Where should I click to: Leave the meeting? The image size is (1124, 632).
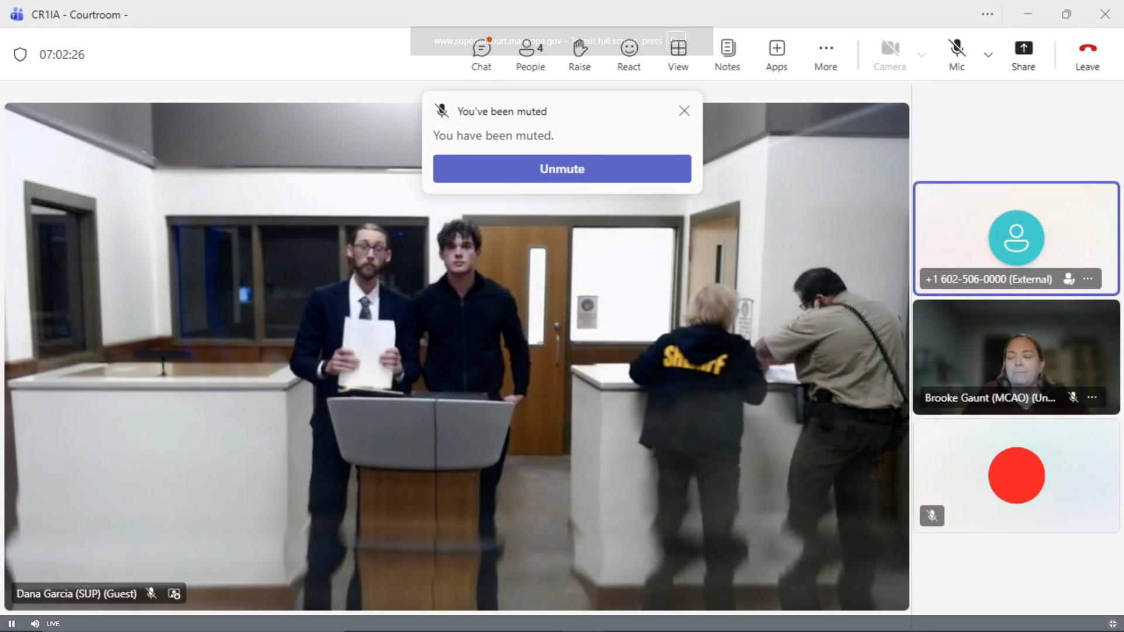(x=1087, y=54)
